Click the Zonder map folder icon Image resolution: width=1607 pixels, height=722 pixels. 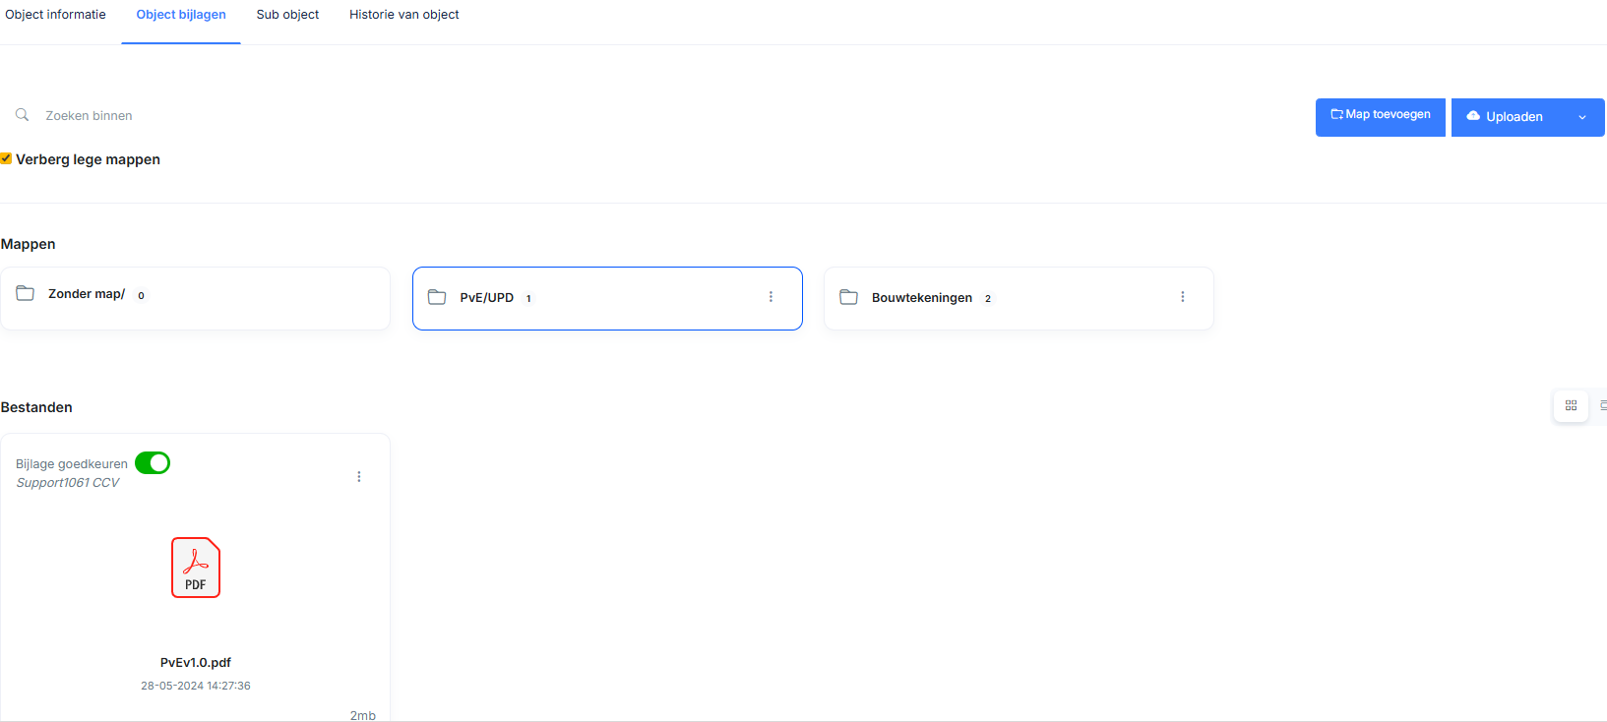[26, 293]
